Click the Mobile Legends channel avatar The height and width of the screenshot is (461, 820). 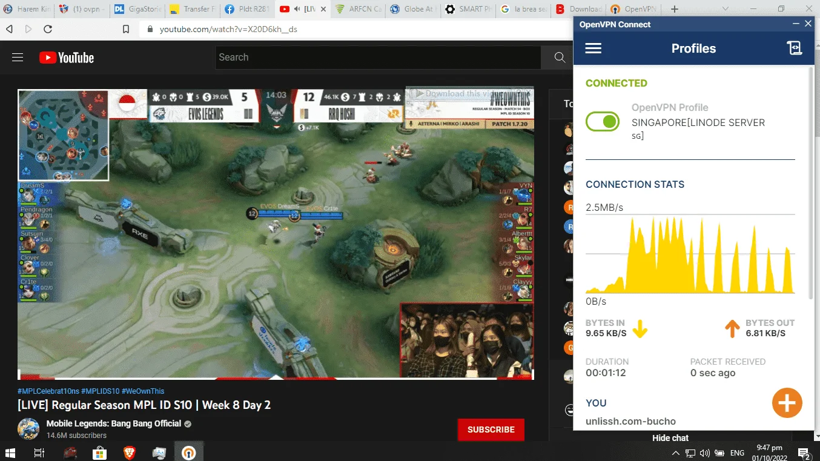pos(29,429)
